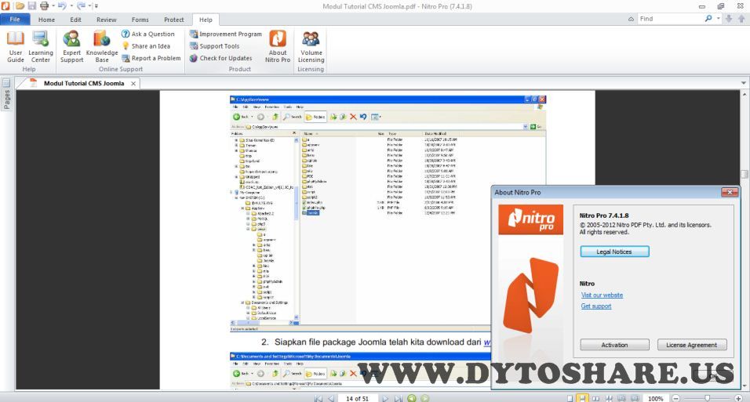Click the 100% zoom level field
Viewport: 750px width, 402px height.
(x=655, y=398)
